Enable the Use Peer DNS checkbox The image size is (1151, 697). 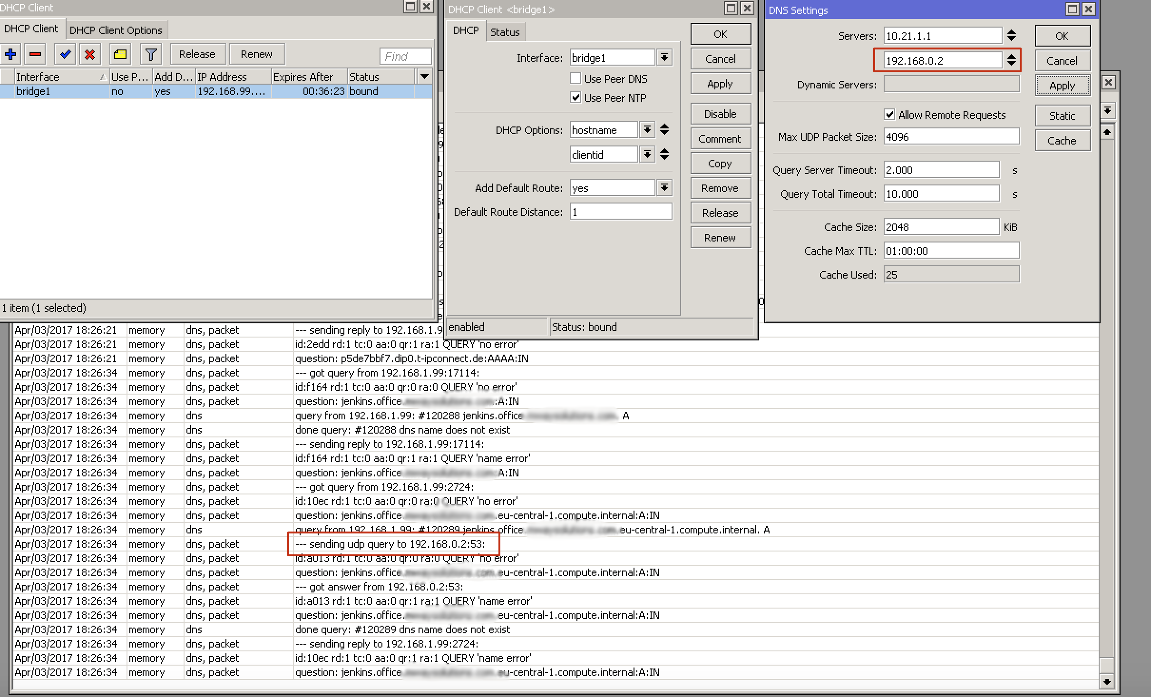pyautogui.click(x=575, y=78)
